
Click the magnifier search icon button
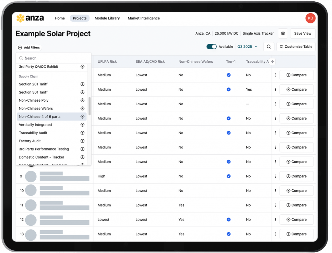[x=269, y=47]
